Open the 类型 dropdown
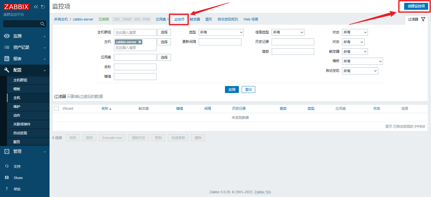431x197 pixels. 221,32
